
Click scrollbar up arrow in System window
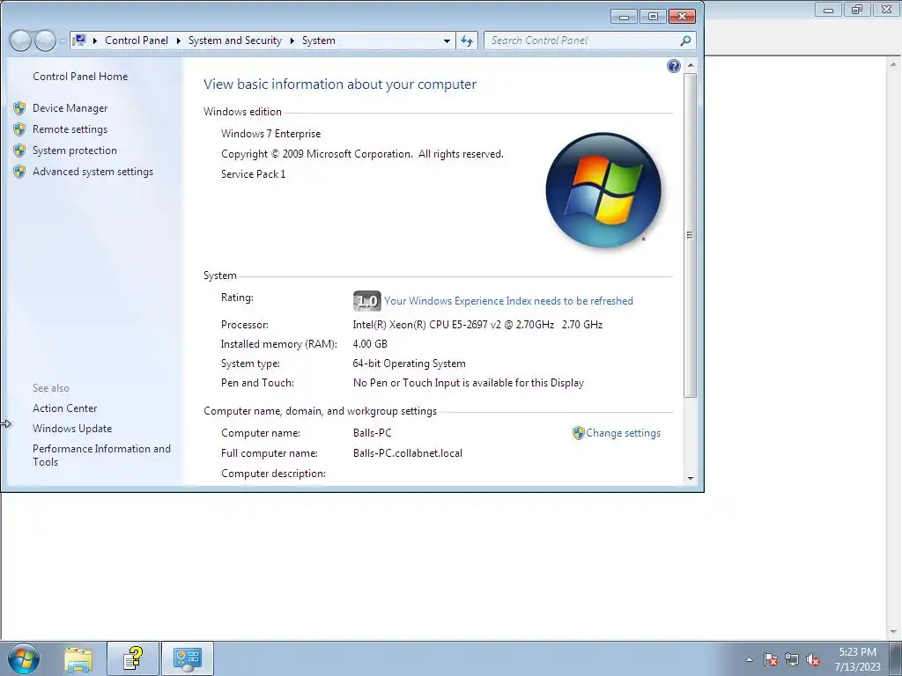[x=691, y=66]
